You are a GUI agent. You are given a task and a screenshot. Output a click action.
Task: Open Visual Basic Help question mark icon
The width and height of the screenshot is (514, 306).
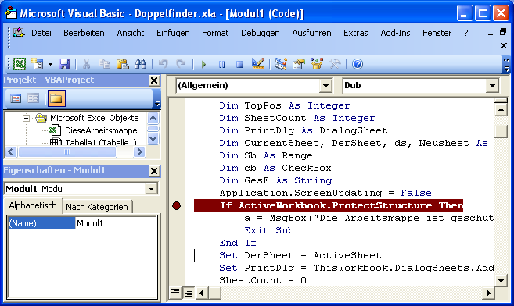coord(358,64)
